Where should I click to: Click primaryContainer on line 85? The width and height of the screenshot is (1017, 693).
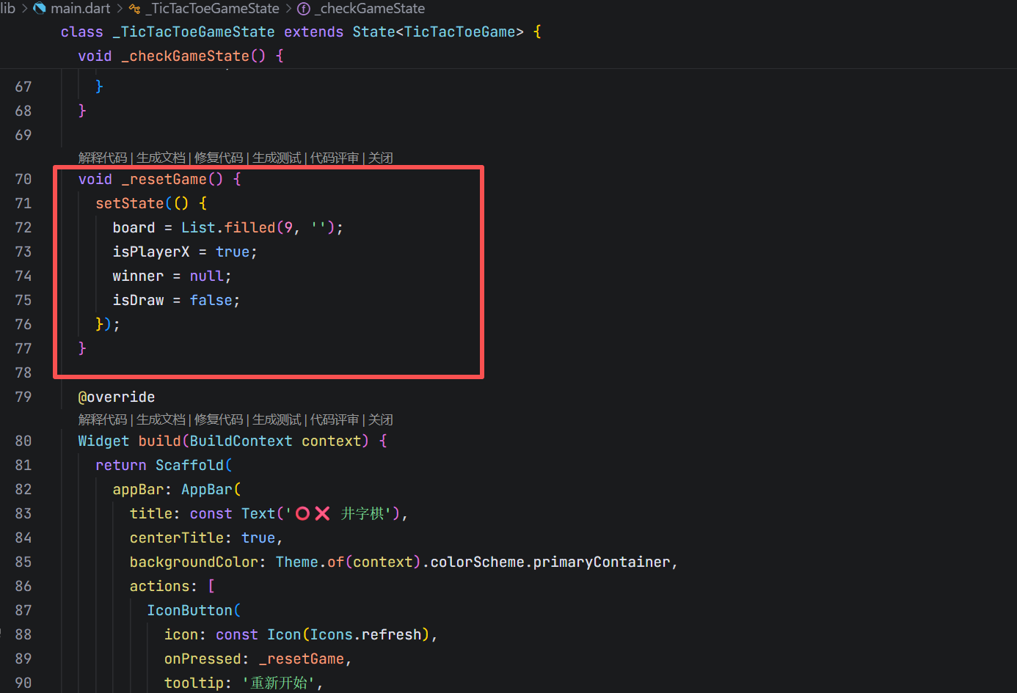602,562
